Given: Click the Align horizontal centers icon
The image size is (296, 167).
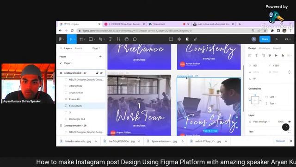Looking at the screenshot, I should [257, 56].
